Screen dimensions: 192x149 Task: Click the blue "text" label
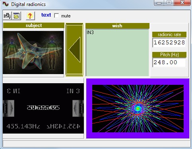[46, 15]
